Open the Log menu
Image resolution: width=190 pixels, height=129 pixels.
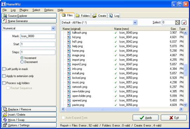point(13,10)
